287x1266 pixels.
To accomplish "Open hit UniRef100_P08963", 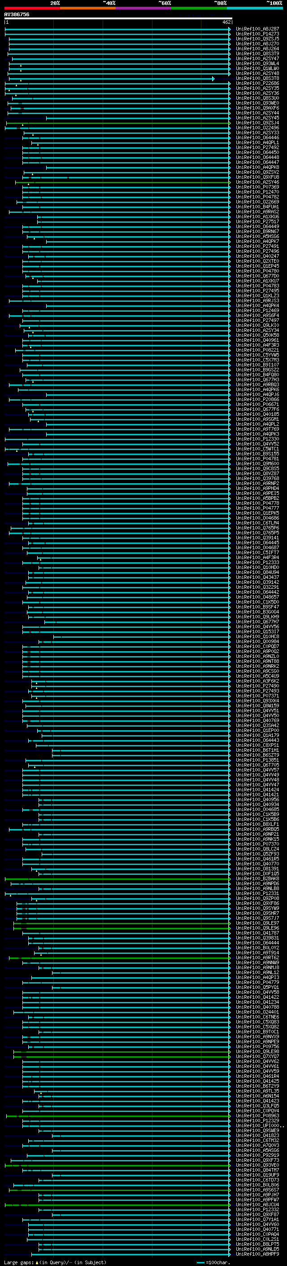I will tap(257, 1116).
